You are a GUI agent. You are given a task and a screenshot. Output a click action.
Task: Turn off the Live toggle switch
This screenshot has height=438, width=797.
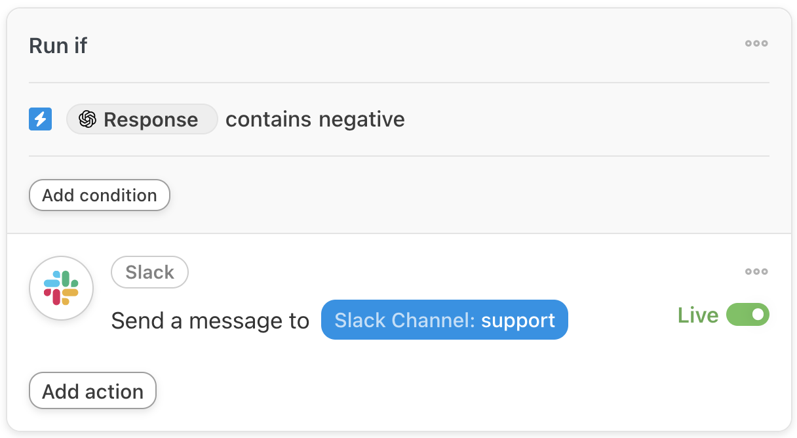747,315
